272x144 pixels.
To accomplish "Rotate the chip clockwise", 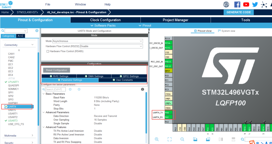I will point(195,139).
